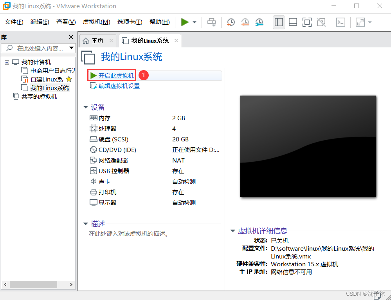Image resolution: width=391 pixels, height=300 pixels.
Task: Close the 主页 tab
Action: [x=111, y=40]
